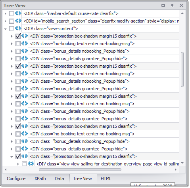The image size is (190, 188).
Task: Collapse the last promotion box-shadow node
Action: 12,157
